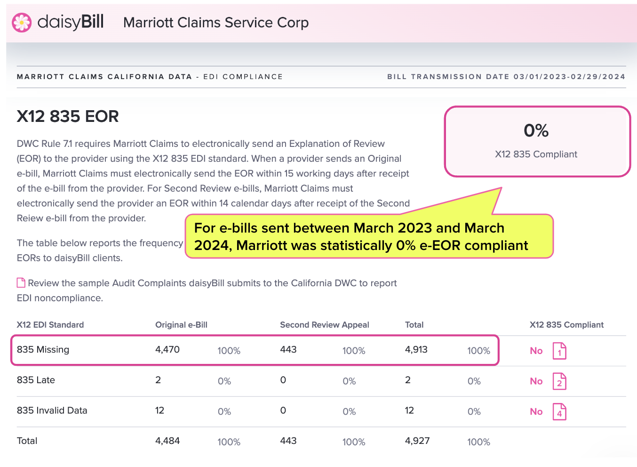Click the No status for 835 Missing

click(x=536, y=351)
